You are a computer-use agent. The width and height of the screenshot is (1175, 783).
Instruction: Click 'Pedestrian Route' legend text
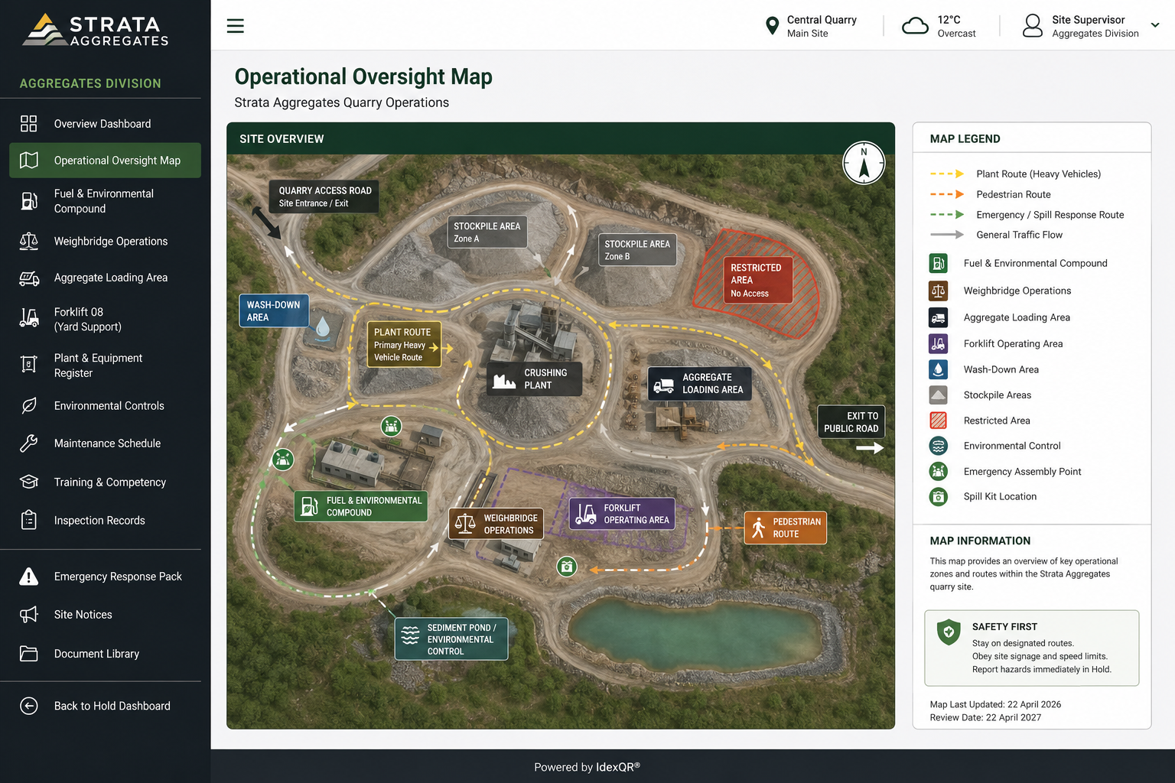[x=1014, y=194]
